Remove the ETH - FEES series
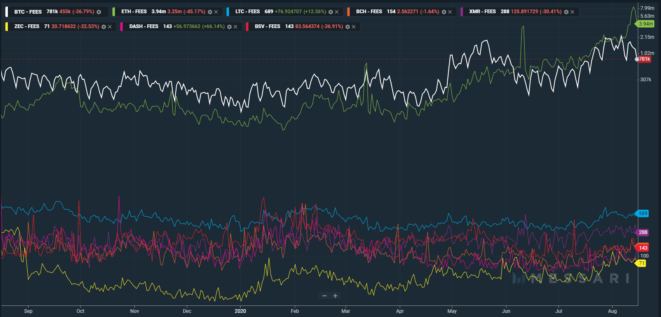 pos(216,12)
